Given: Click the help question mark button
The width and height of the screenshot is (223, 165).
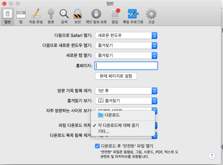Looking at the screenshot, I should click(212, 156).
